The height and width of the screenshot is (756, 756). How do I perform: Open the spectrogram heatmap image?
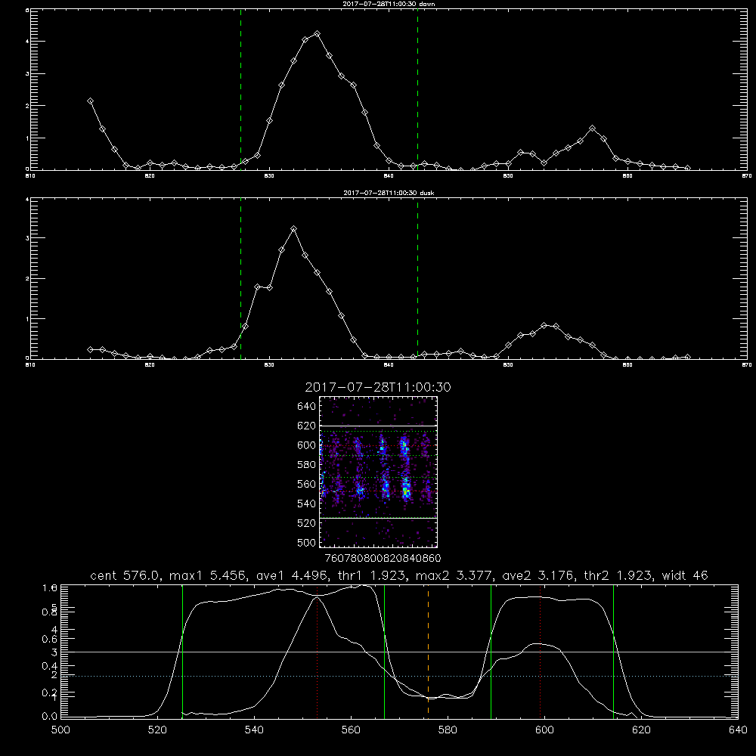(378, 472)
